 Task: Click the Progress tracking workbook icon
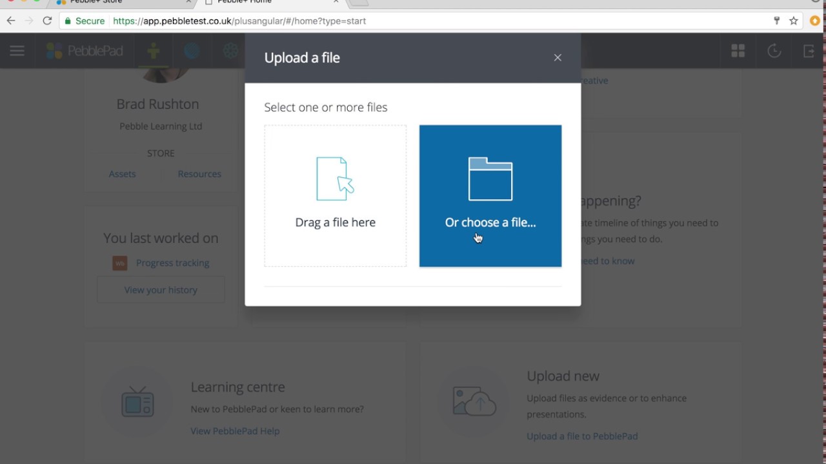(x=120, y=263)
